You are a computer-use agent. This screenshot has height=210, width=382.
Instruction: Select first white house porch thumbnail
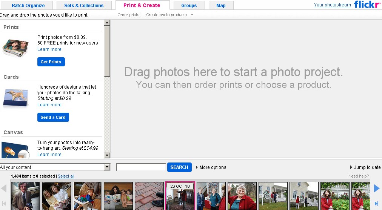pos(273,196)
